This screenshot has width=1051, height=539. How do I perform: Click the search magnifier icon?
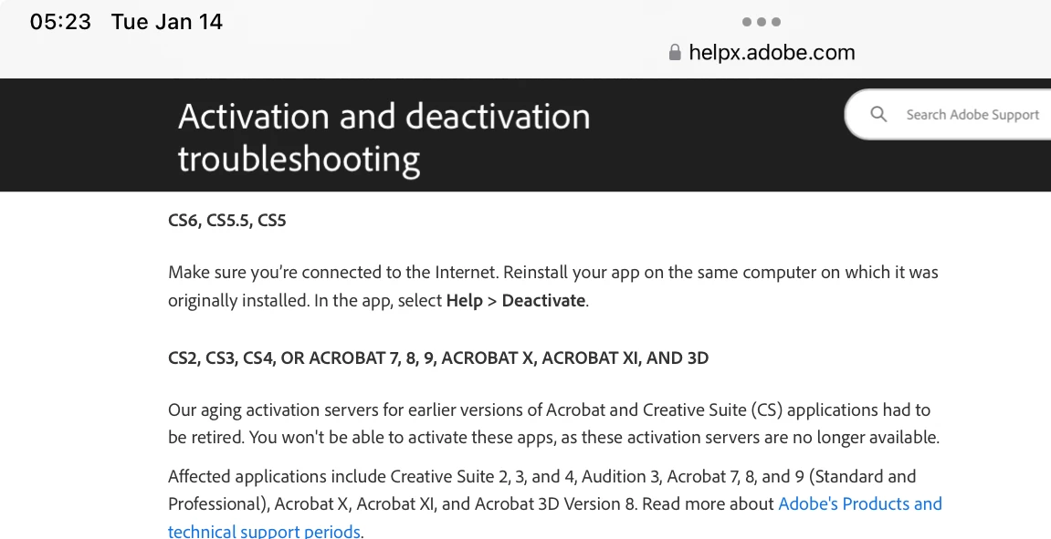click(878, 115)
